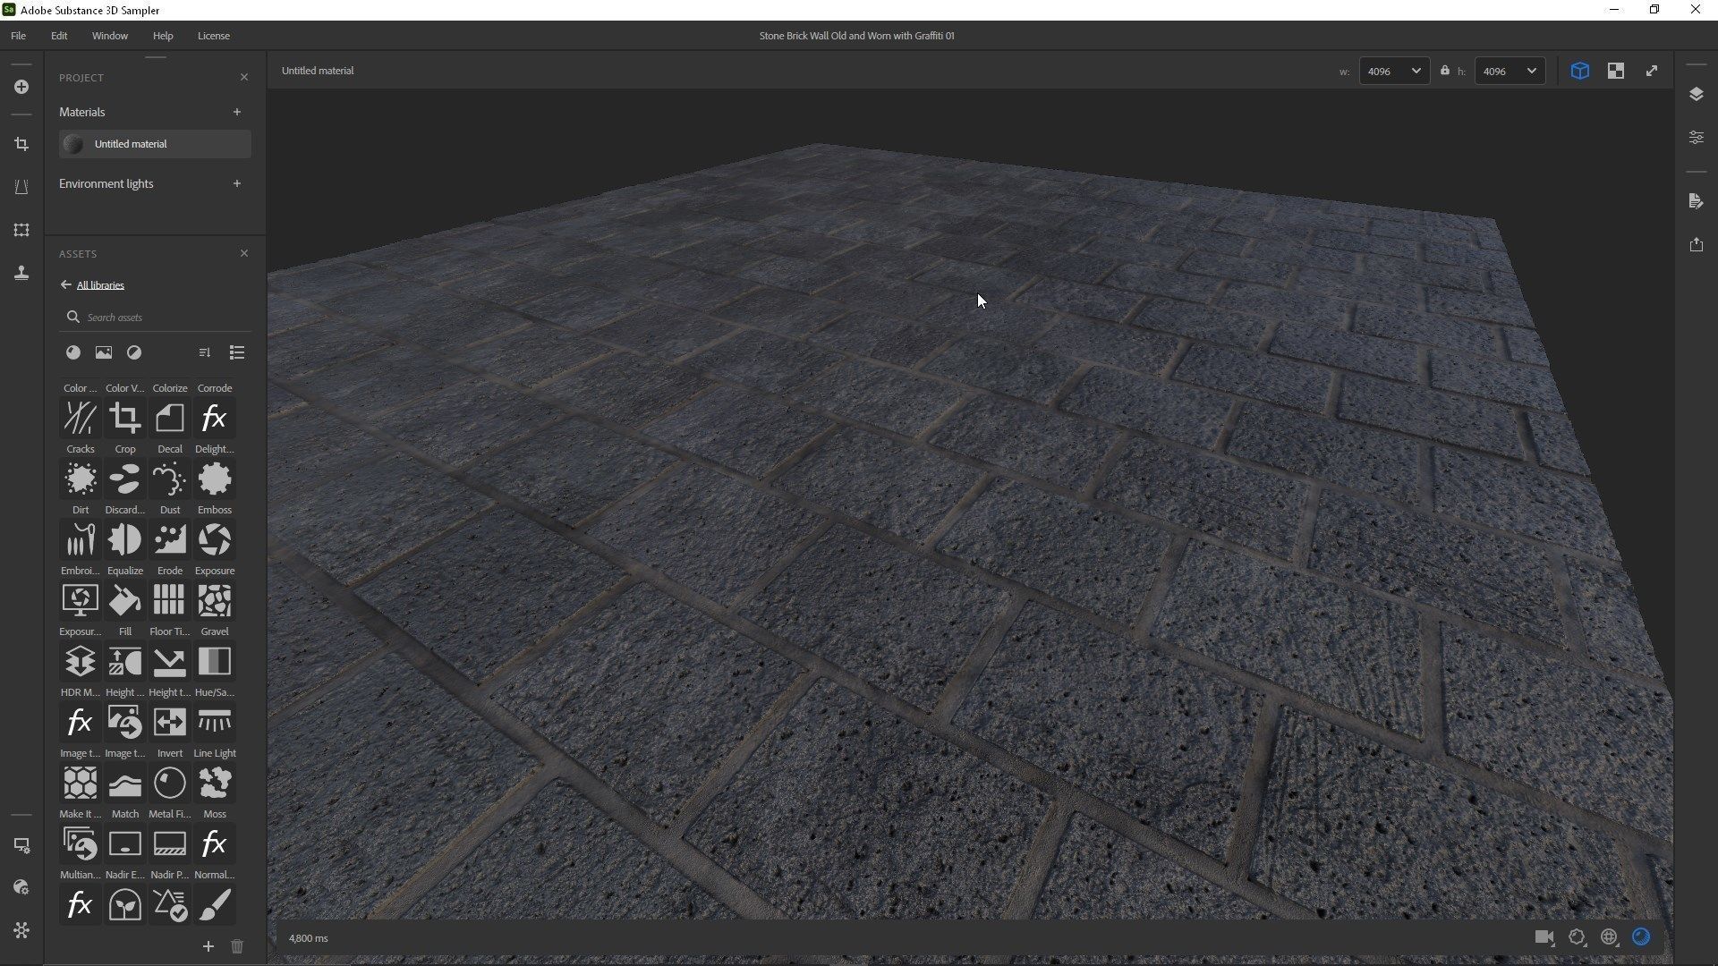The image size is (1718, 966).
Task: Switch to 2D view mode
Action: [x=1615, y=71]
